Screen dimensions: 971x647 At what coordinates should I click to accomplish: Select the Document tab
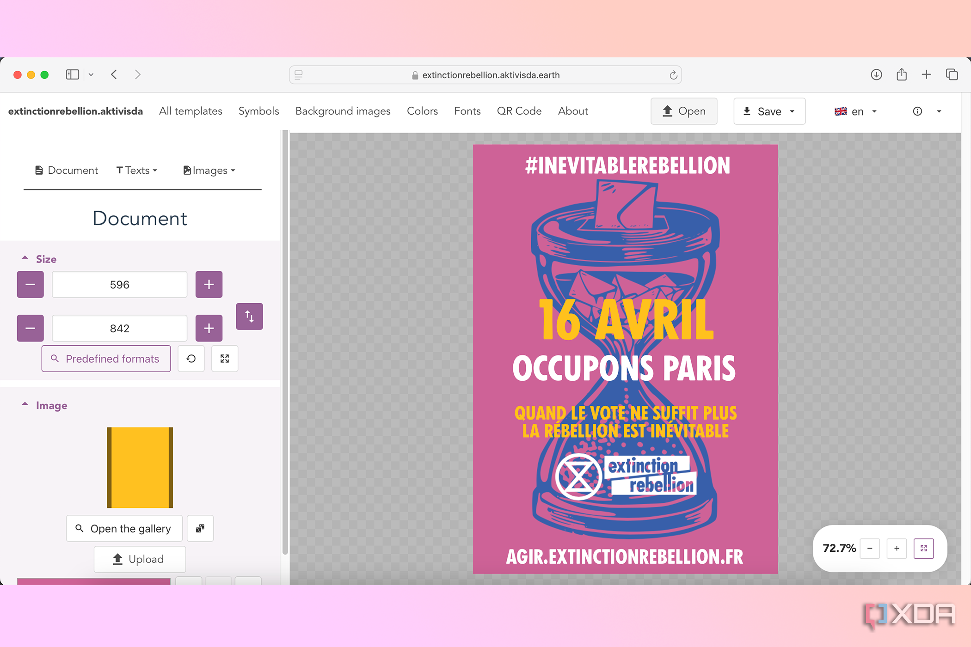(x=67, y=171)
